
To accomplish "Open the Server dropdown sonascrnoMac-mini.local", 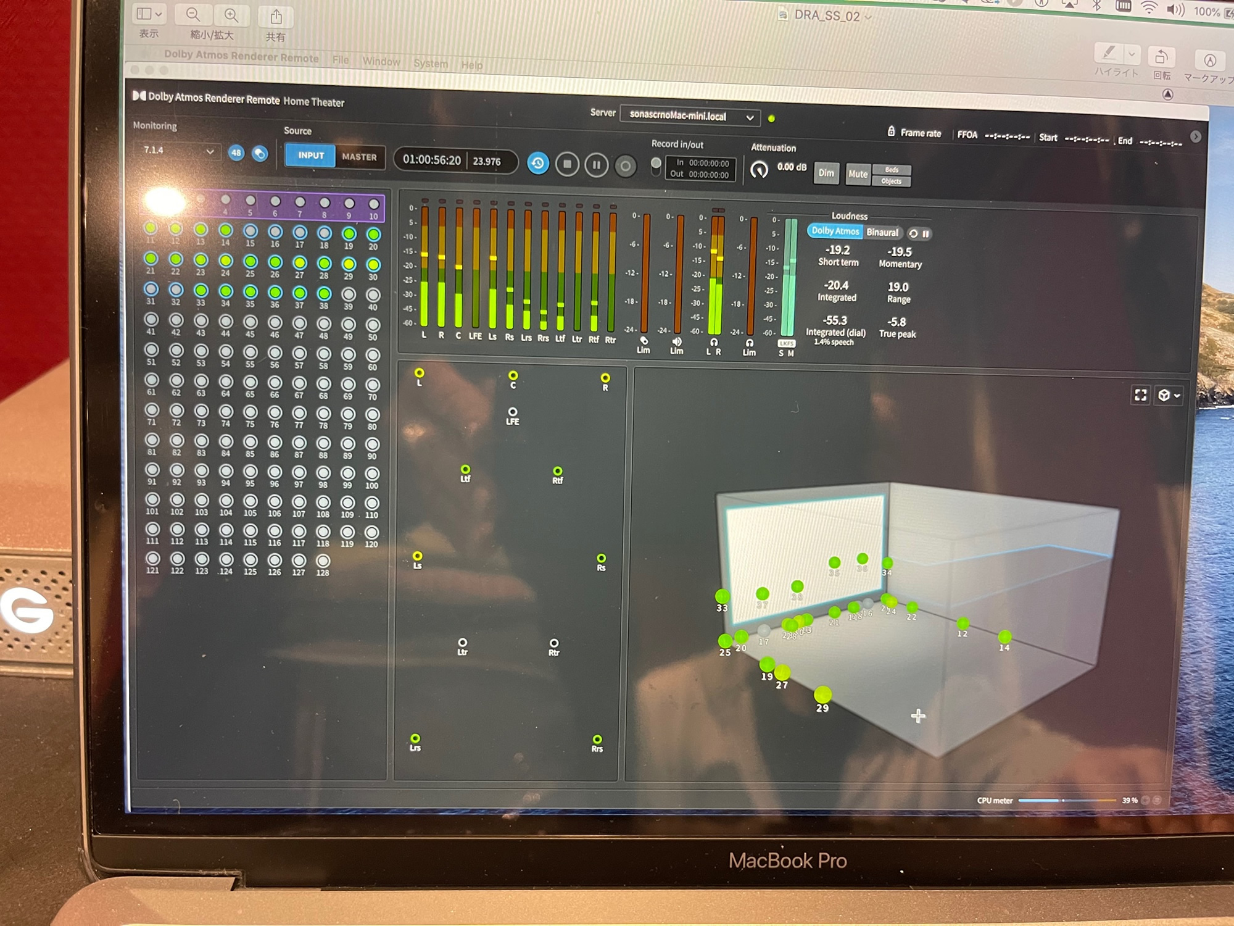I will pos(690,116).
